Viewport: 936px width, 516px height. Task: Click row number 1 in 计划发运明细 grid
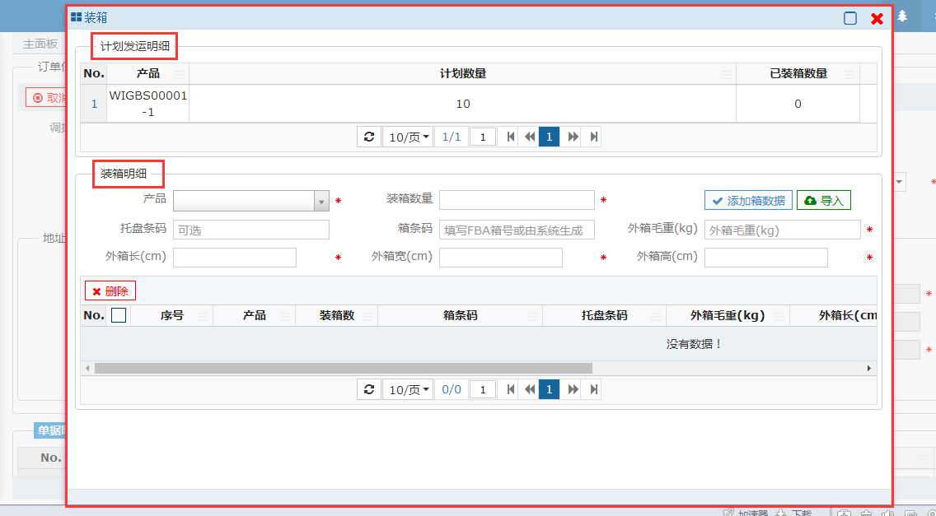(x=94, y=104)
